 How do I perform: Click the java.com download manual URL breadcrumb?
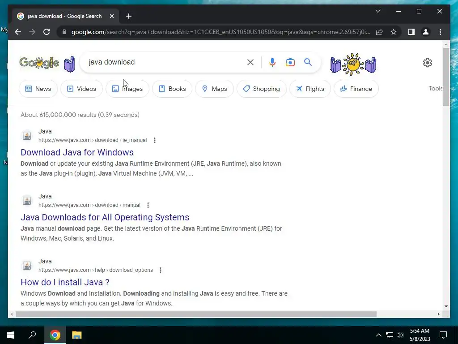[89, 205]
